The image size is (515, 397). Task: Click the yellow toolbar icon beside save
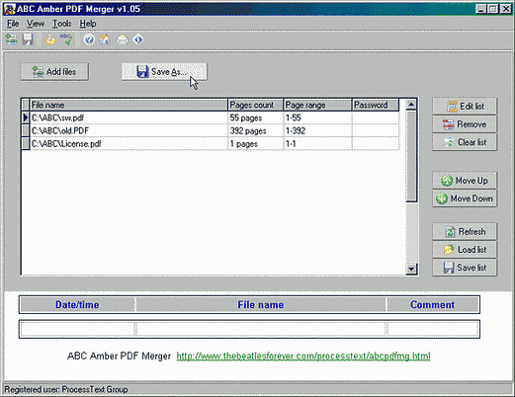50,40
